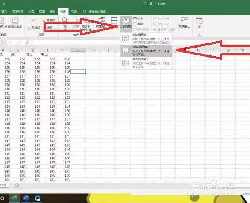Open a 新建窗口 new window
The width and height of the screenshot is (250, 203).
tap(102, 23)
